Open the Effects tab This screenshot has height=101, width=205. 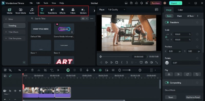[x=63, y=11]
